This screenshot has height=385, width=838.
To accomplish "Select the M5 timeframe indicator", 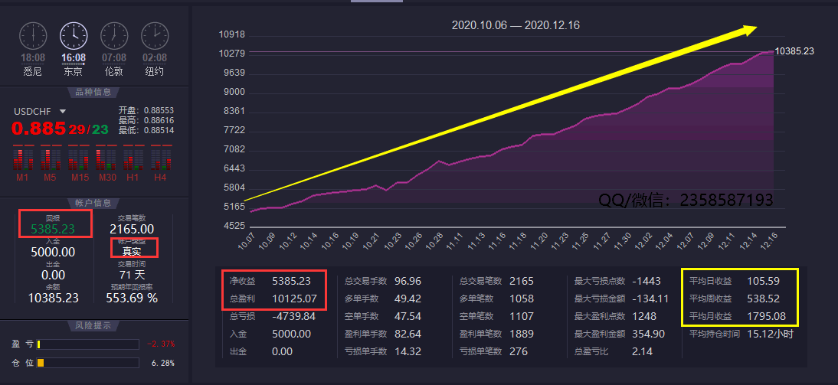I will click(51, 162).
